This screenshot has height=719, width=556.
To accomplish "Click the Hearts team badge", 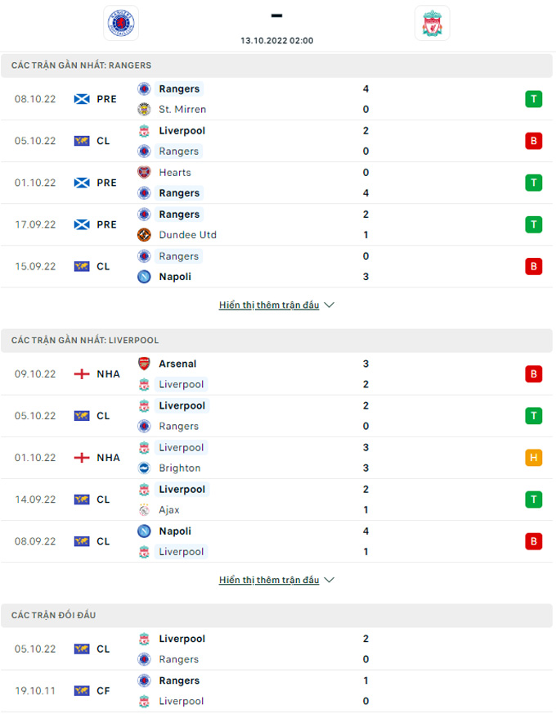I will click(144, 172).
